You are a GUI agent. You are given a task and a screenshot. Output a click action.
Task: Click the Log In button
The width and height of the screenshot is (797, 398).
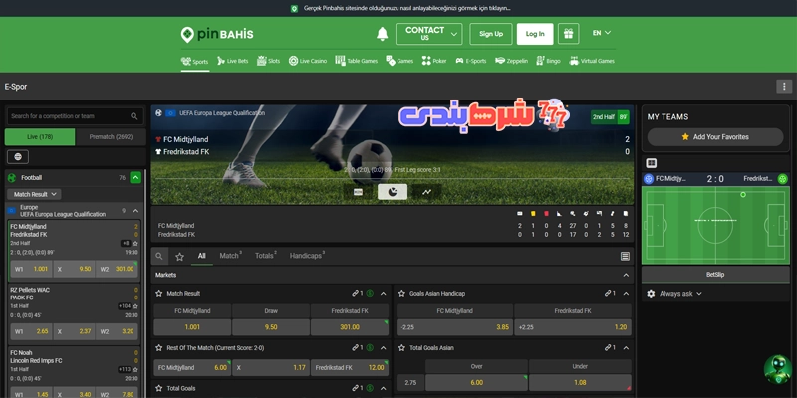coord(535,34)
